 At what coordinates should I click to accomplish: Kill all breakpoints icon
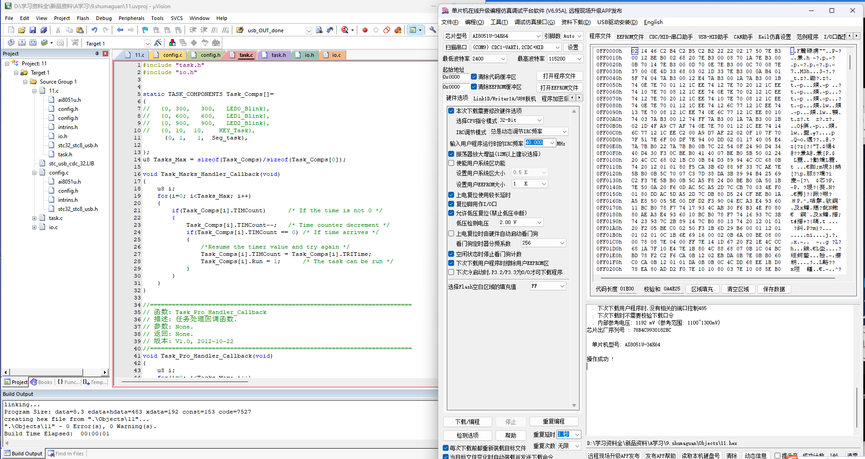coord(398,30)
